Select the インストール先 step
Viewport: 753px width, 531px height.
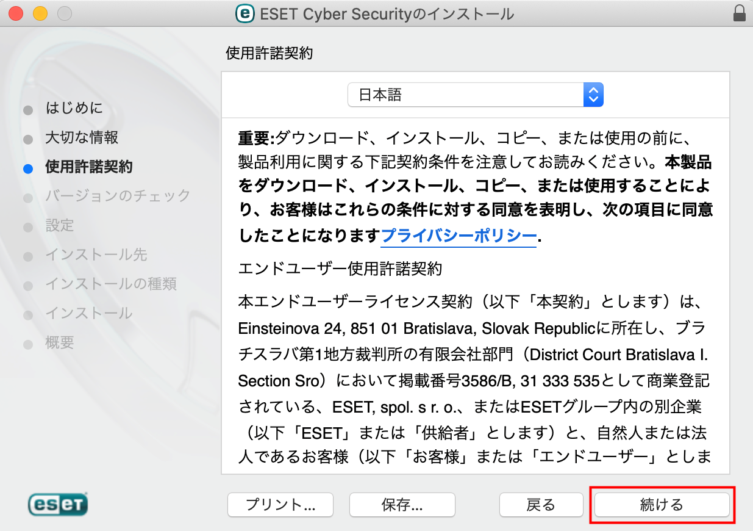(x=96, y=255)
